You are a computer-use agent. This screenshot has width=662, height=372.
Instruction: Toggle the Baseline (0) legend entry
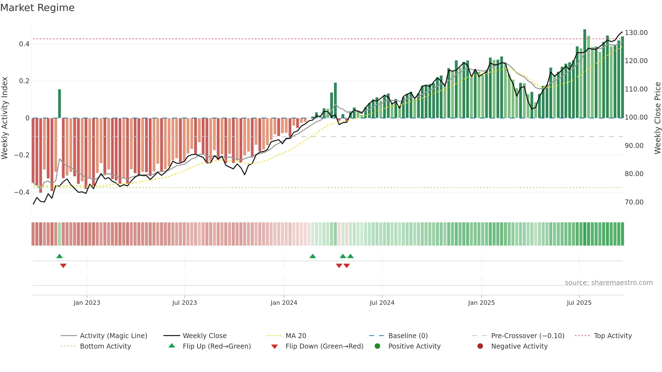click(x=398, y=336)
